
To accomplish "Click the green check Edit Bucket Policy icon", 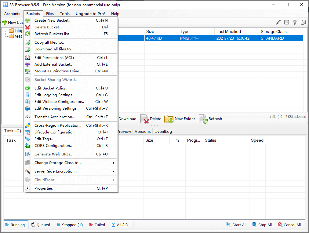I will coord(27,88).
